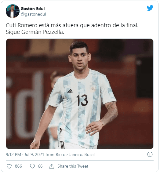160x174 pixels.
Task: Open the photo of player number 13
Action: coord(80,94)
